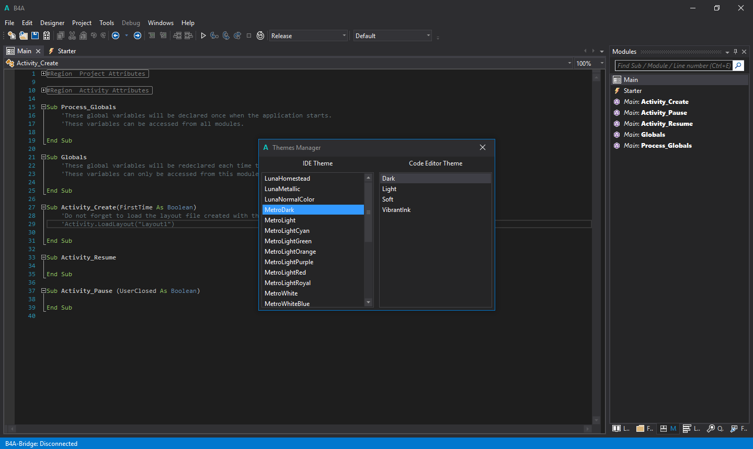This screenshot has width=753, height=449.
Task: Click the Redo toolbar icon
Action: [103, 36]
